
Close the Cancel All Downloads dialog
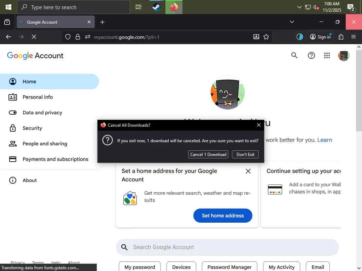pyautogui.click(x=258, y=125)
